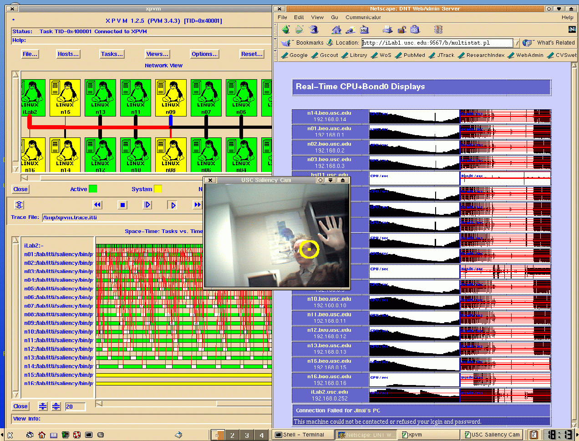This screenshot has width=579, height=441.
Task: Open the Edit menu in Netscape
Action: pos(299,17)
